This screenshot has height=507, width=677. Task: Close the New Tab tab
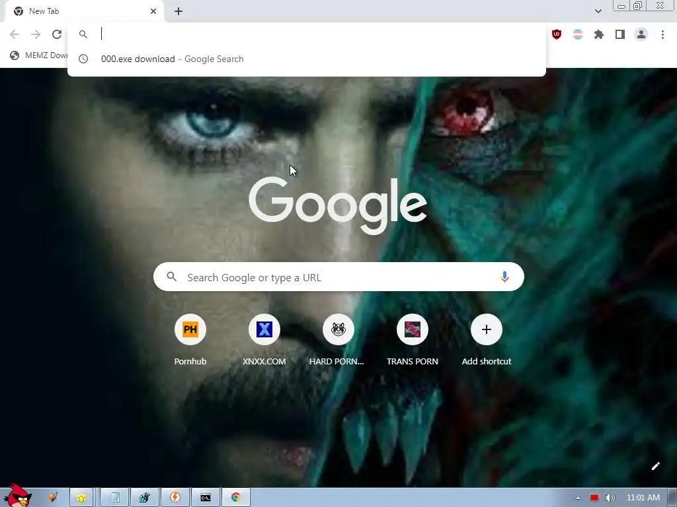[153, 12]
